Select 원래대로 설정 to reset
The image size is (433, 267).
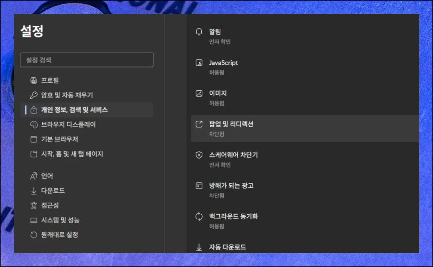click(60, 235)
